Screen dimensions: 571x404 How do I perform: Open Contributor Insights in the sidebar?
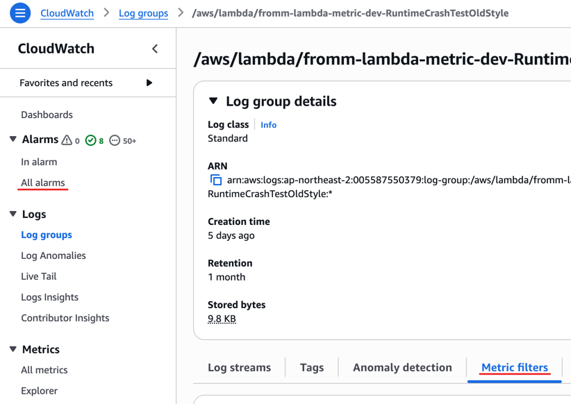click(65, 318)
